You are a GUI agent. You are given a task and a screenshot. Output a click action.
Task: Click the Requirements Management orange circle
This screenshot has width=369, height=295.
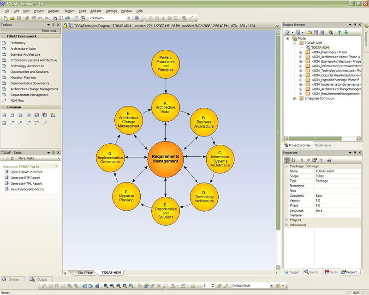pyautogui.click(x=165, y=159)
